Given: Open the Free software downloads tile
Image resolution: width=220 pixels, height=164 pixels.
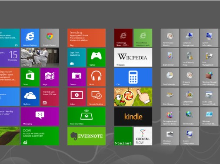Looking at the screenshot, I should [143, 38].
